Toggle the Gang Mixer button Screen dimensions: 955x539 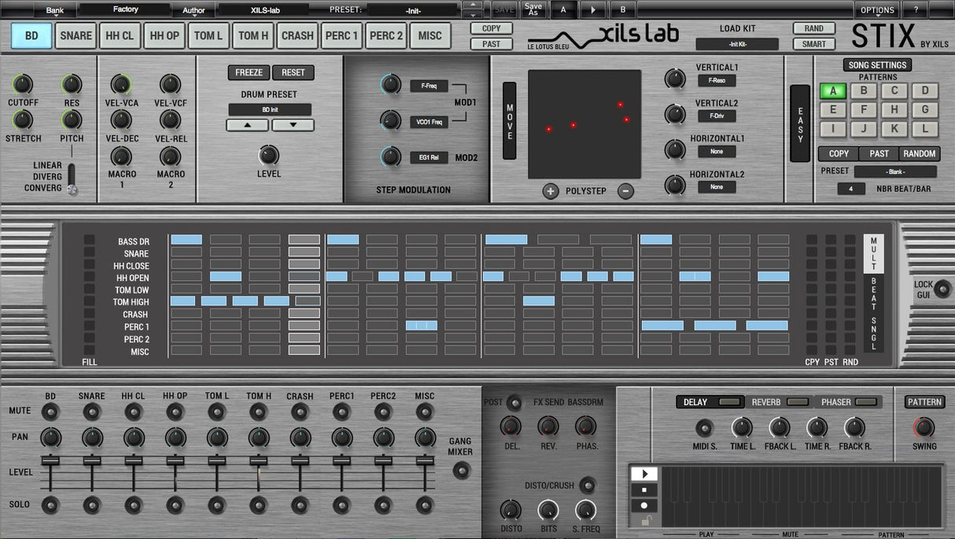point(462,471)
